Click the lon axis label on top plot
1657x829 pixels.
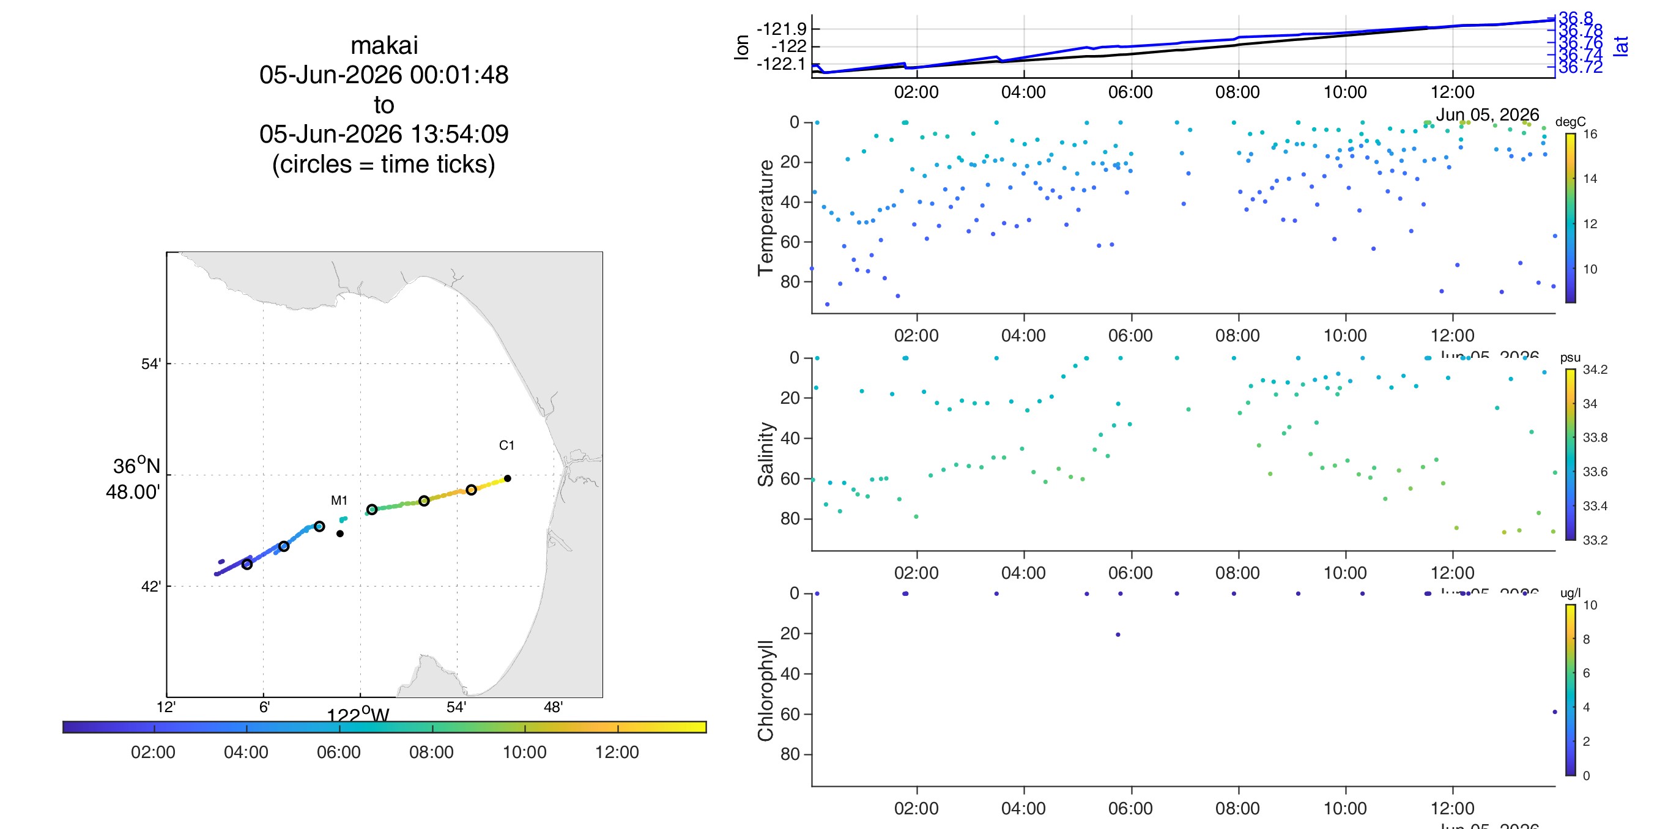click(742, 47)
